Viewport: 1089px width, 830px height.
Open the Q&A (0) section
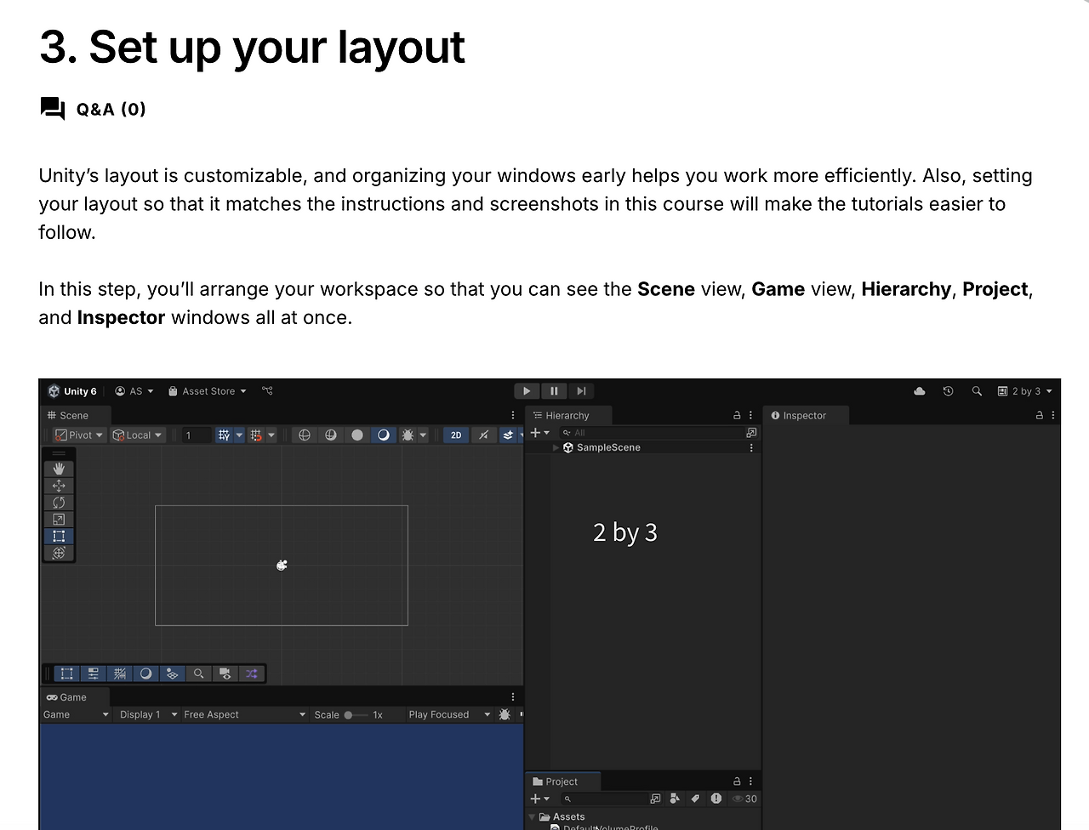coord(93,109)
